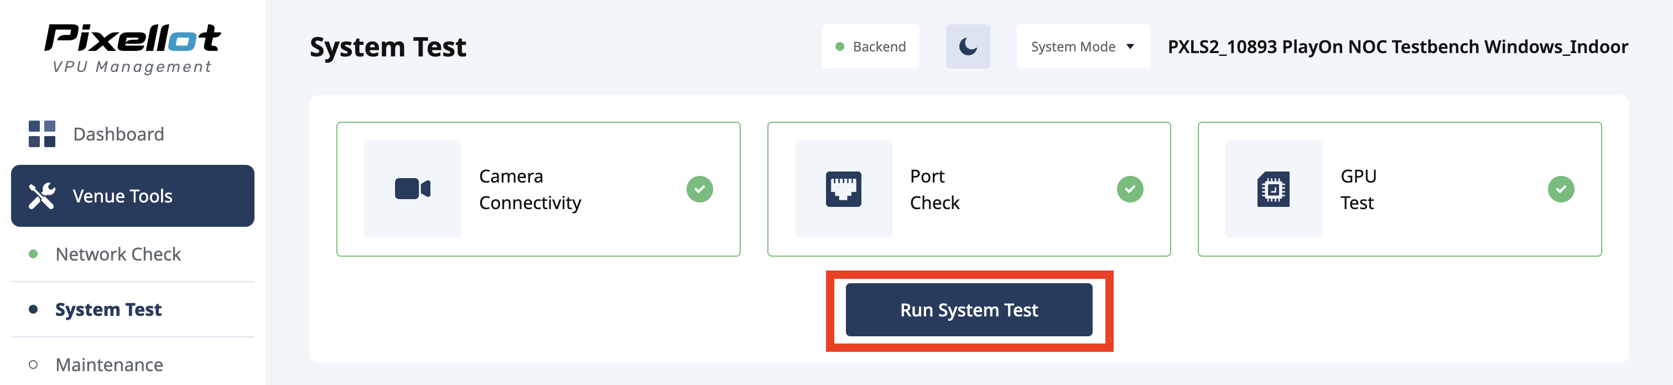Toggle dark mode with the moon button
This screenshot has width=1673, height=385.
968,47
